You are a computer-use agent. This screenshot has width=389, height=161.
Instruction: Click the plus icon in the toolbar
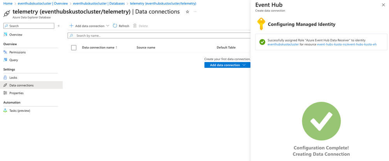tap(71, 26)
